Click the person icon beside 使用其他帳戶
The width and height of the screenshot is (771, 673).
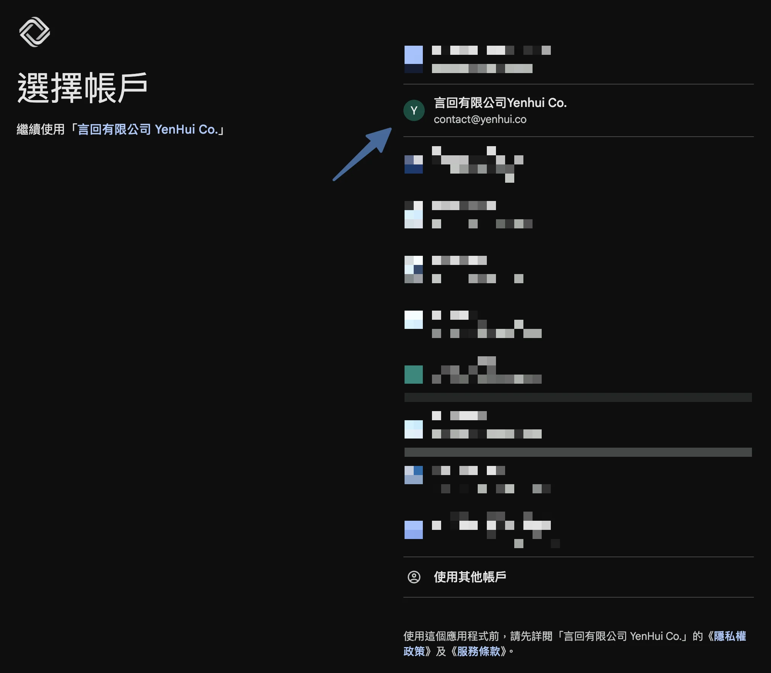coord(414,577)
